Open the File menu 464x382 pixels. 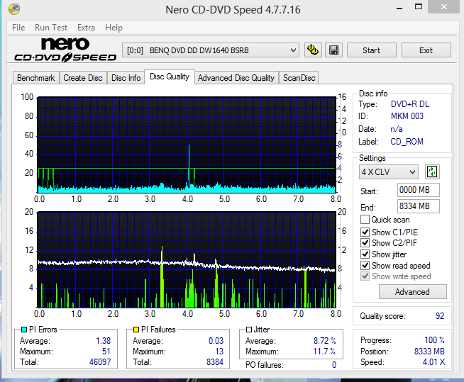pyautogui.click(x=18, y=28)
